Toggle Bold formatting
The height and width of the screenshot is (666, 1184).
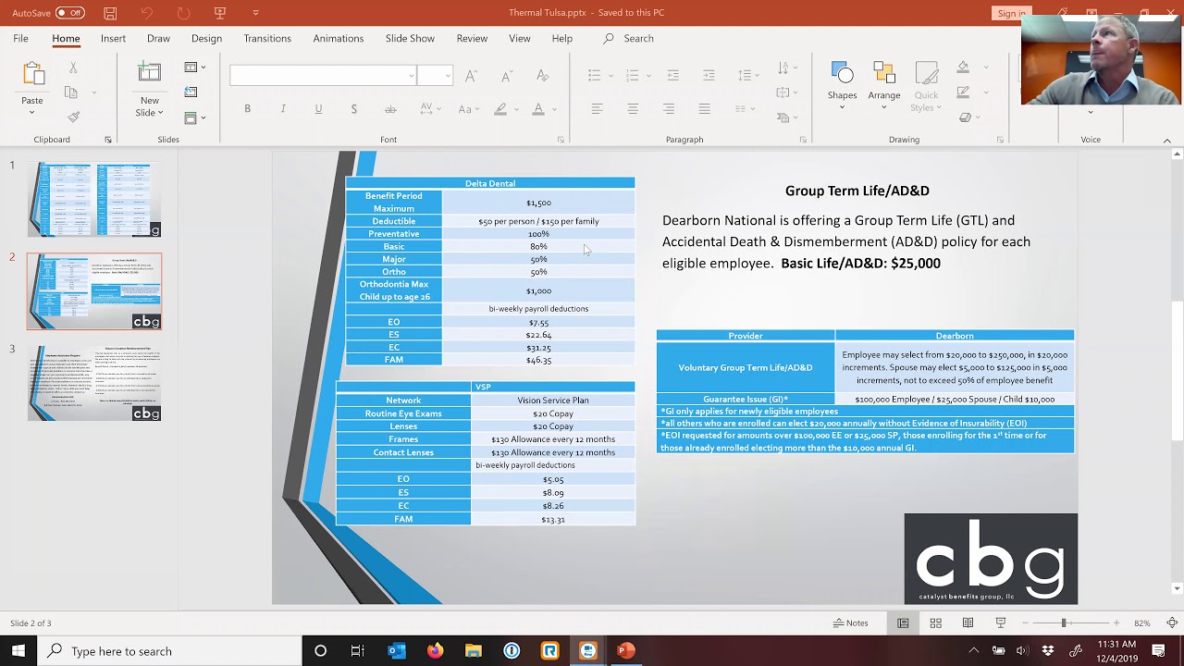click(247, 109)
